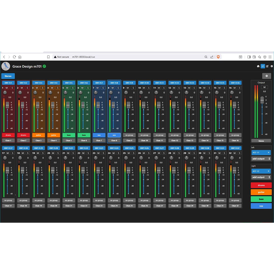Click the green sync status icon
274x274 pixels.
click(44, 66)
